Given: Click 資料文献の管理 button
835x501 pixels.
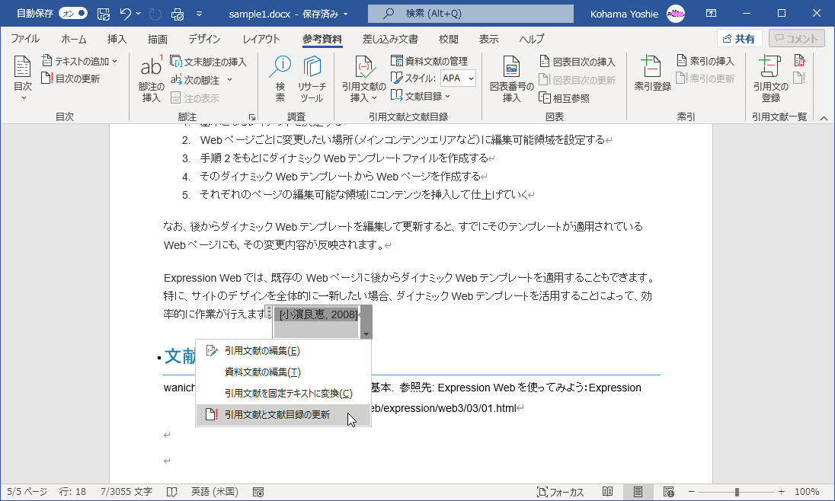Looking at the screenshot, I should 429,61.
